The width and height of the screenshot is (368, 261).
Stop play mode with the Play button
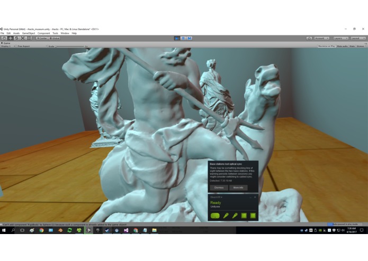[177, 38]
